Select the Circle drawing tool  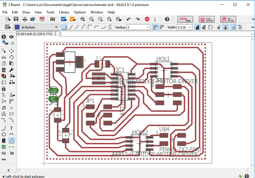(x=4, y=134)
